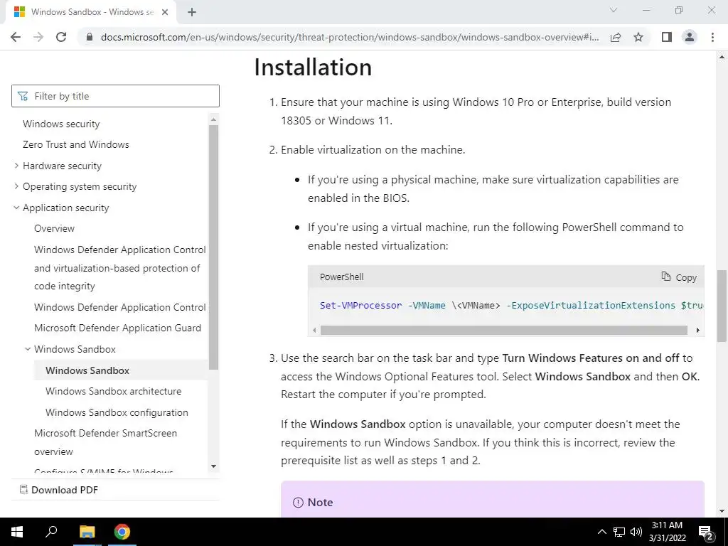Reload the current page
Viewport: 728px width, 546px height.
coord(61,37)
